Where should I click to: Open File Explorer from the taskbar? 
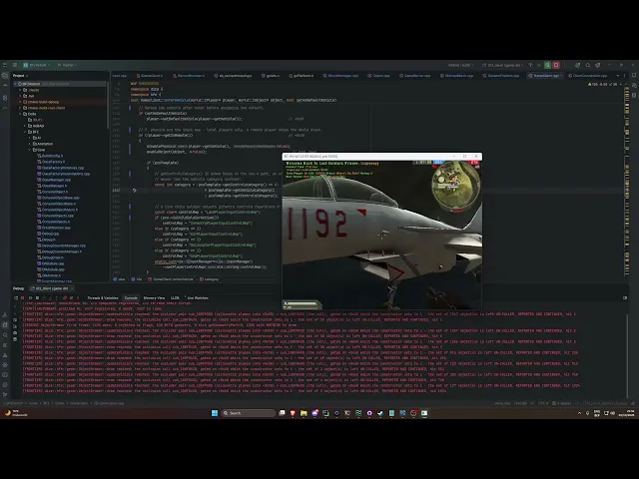pyautogui.click(x=304, y=413)
